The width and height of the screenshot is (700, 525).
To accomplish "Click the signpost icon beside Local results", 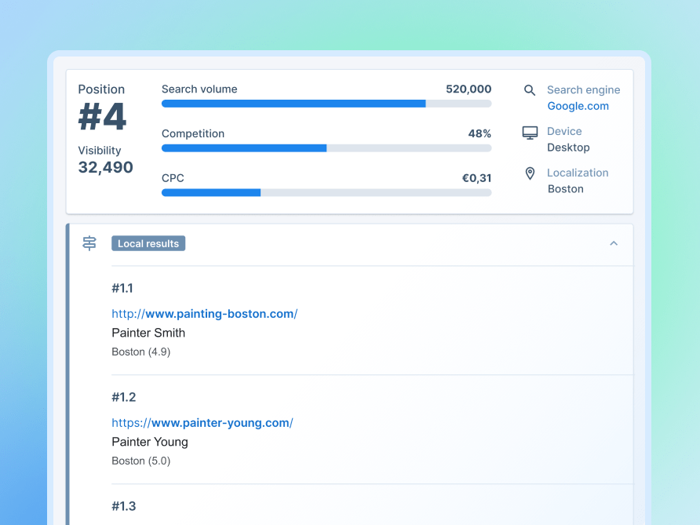I will pyautogui.click(x=89, y=243).
